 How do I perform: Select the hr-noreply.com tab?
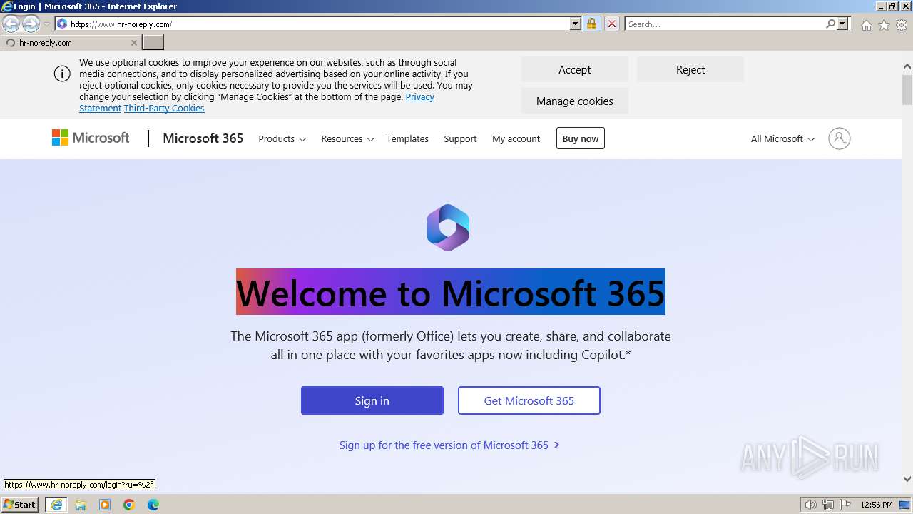70,43
